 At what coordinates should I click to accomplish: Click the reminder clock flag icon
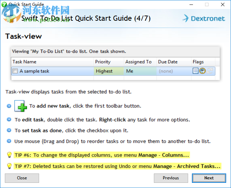[x=202, y=71]
